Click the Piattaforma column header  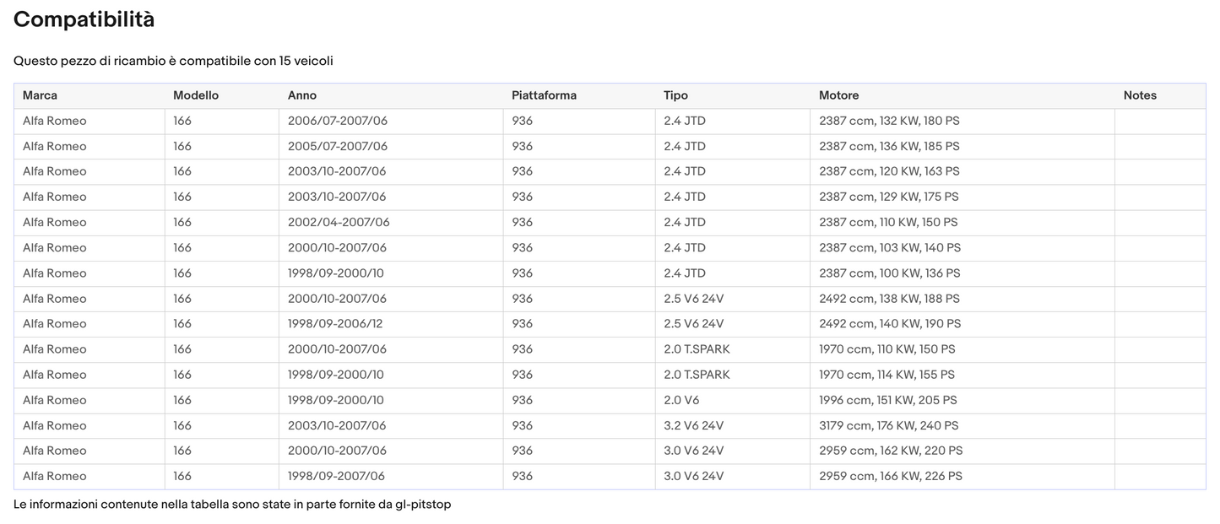point(544,95)
